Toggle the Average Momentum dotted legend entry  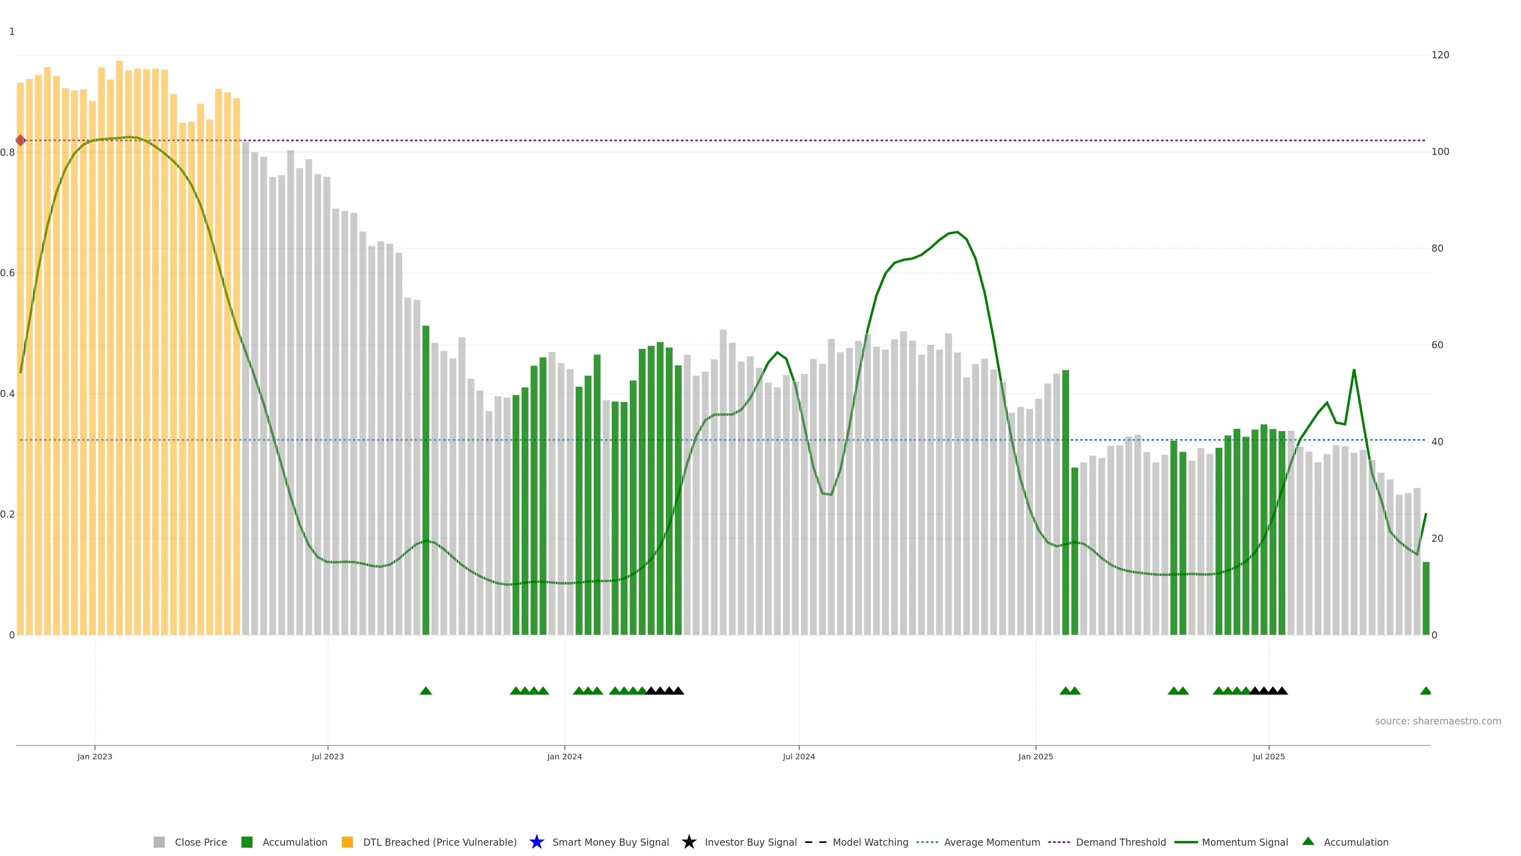[927, 842]
